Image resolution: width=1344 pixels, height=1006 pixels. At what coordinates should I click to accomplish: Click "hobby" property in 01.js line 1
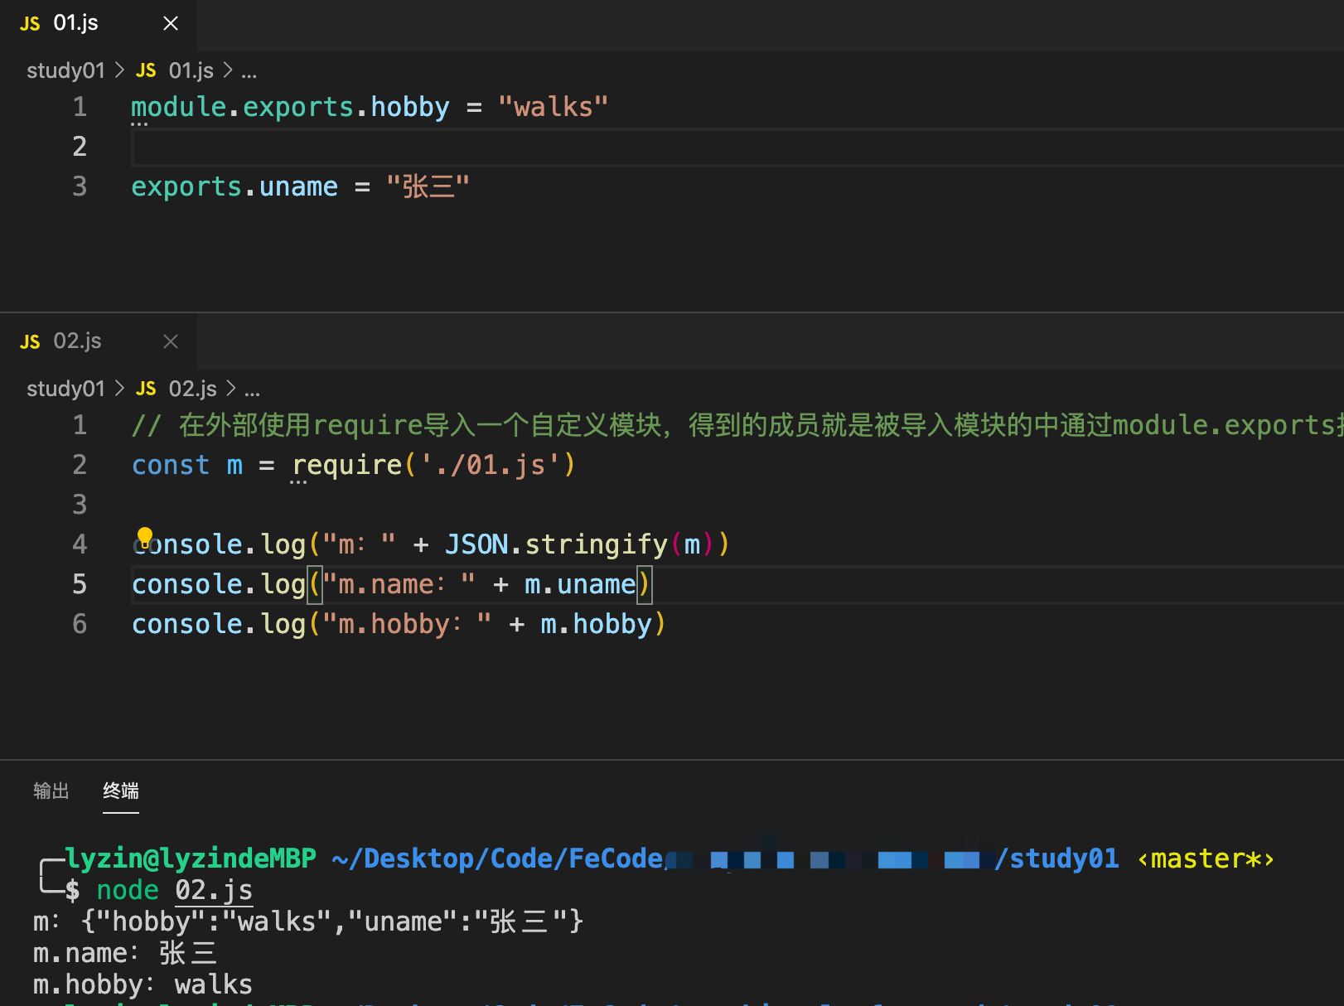pos(410,107)
